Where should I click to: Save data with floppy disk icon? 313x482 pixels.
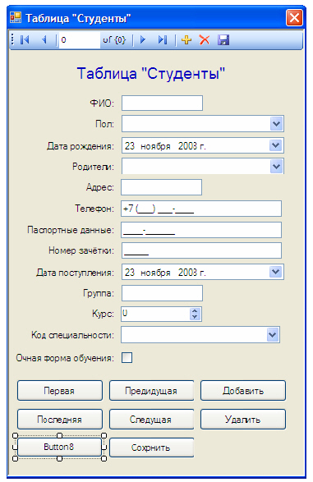click(x=223, y=40)
